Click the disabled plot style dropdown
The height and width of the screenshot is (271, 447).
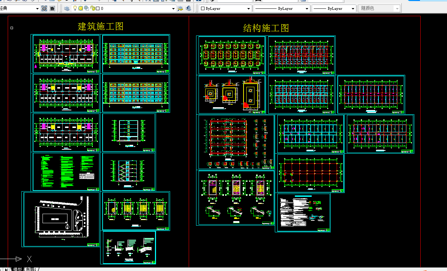pyautogui.click(x=379, y=8)
